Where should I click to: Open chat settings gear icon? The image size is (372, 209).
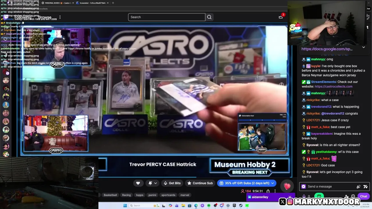point(353,196)
